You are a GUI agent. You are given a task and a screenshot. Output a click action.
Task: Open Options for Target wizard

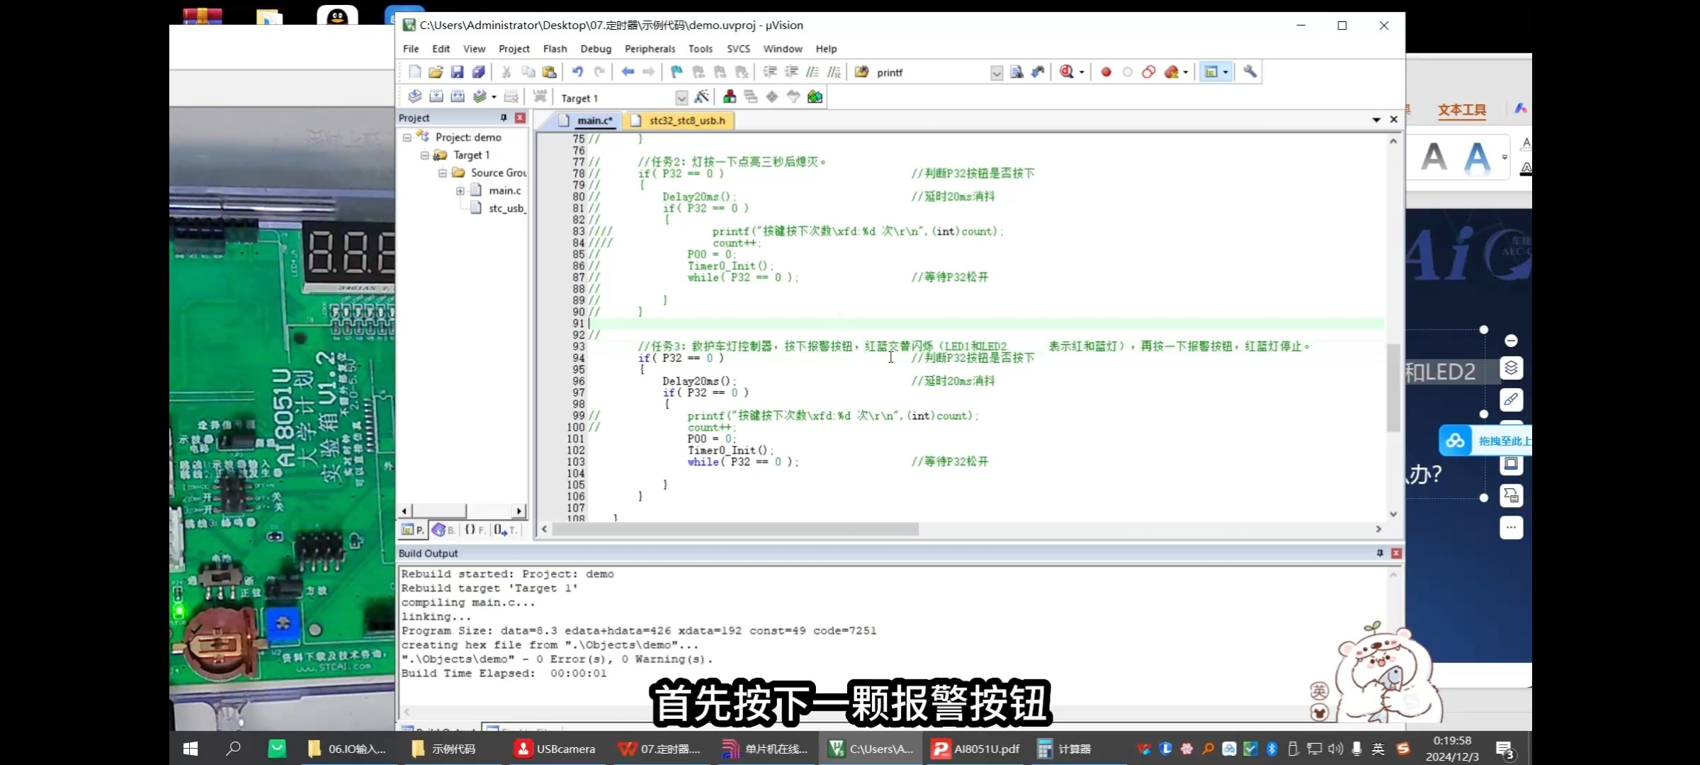pyautogui.click(x=702, y=96)
